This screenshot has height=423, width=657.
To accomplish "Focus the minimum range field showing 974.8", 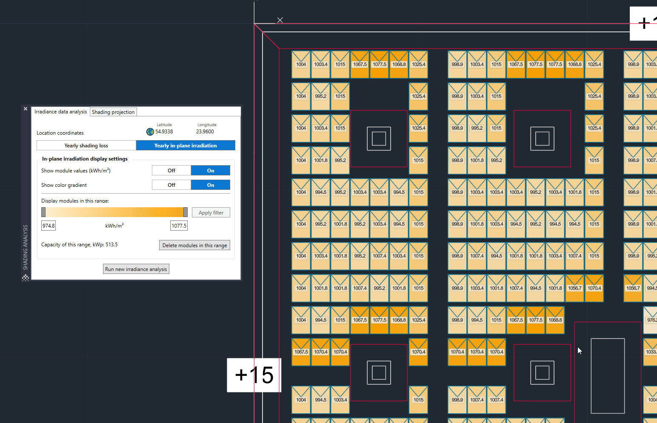I will point(49,226).
